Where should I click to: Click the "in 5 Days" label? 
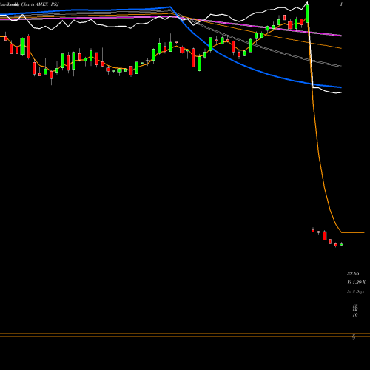(x=355, y=292)
